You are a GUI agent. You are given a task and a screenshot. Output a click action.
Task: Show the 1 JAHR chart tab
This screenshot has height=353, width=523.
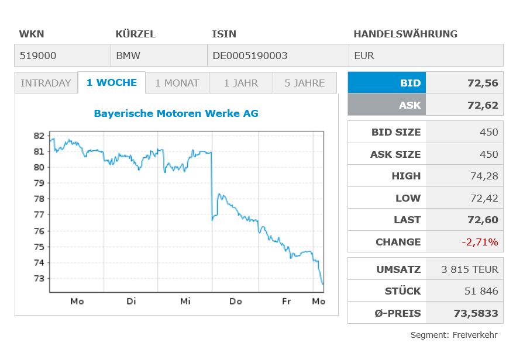241,83
